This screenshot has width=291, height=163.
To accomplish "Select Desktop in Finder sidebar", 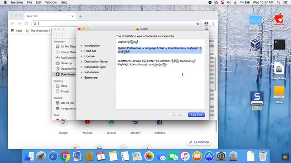I will [64, 63].
